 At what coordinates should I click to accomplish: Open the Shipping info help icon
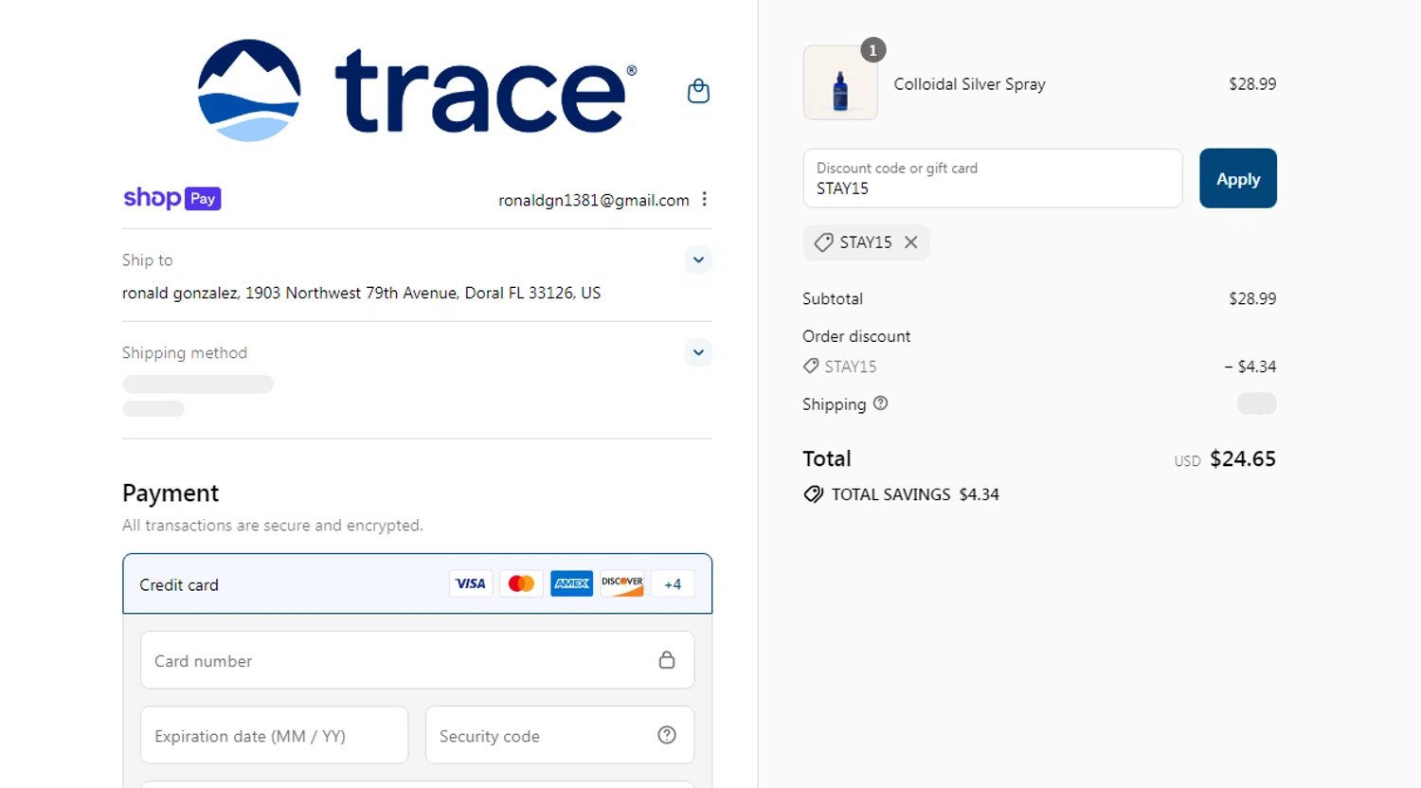click(880, 403)
